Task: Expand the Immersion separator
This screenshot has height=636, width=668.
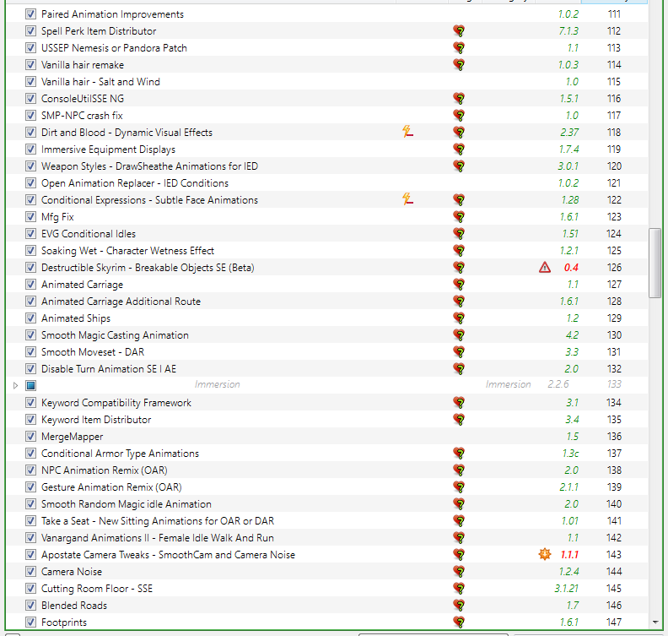Action: (15, 386)
